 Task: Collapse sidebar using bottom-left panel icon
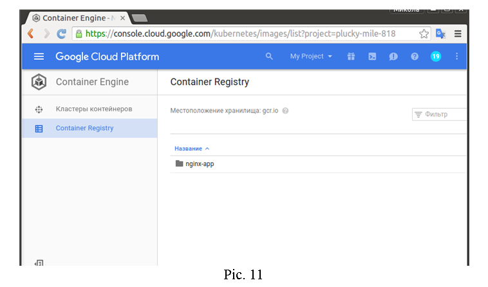coord(39,263)
